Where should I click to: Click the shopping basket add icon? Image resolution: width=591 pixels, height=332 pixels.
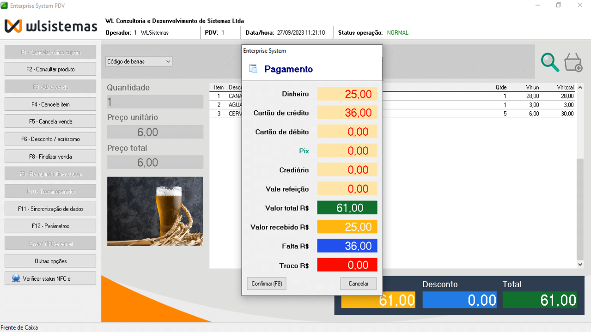click(573, 62)
